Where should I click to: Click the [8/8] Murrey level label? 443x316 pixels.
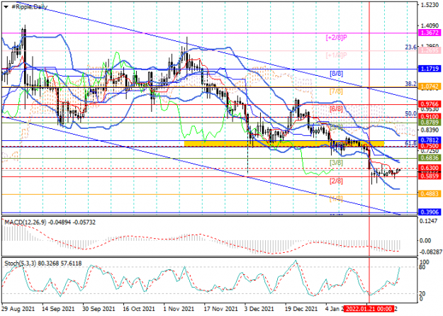click(x=336, y=74)
